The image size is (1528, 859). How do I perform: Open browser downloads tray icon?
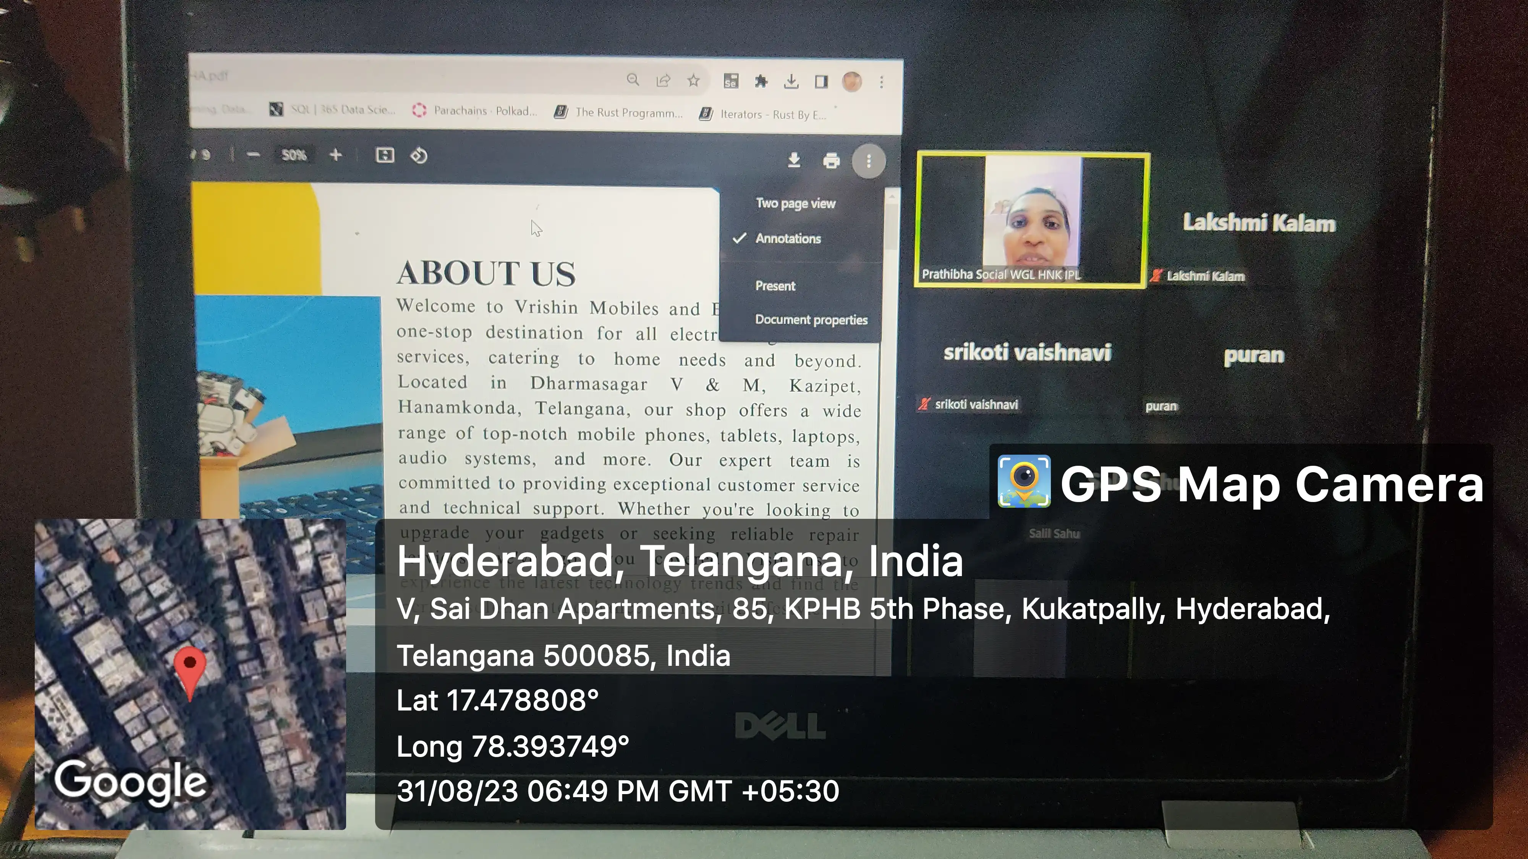click(791, 81)
